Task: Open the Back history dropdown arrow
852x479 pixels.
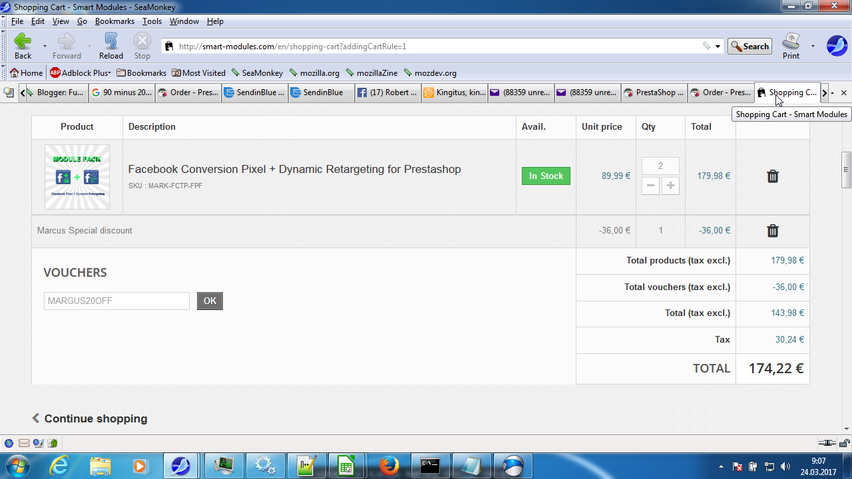Action: [45, 47]
